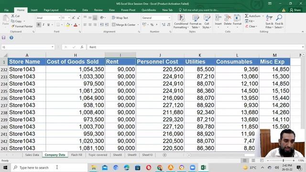This screenshot has height=172, width=306.
Task: Click the Share button
Action: tap(295, 10)
